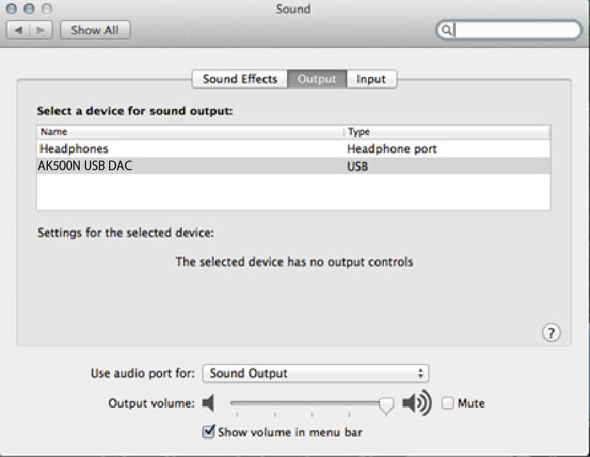590x457 pixels.
Task: Click the loud volume speaker icon
Action: click(417, 403)
